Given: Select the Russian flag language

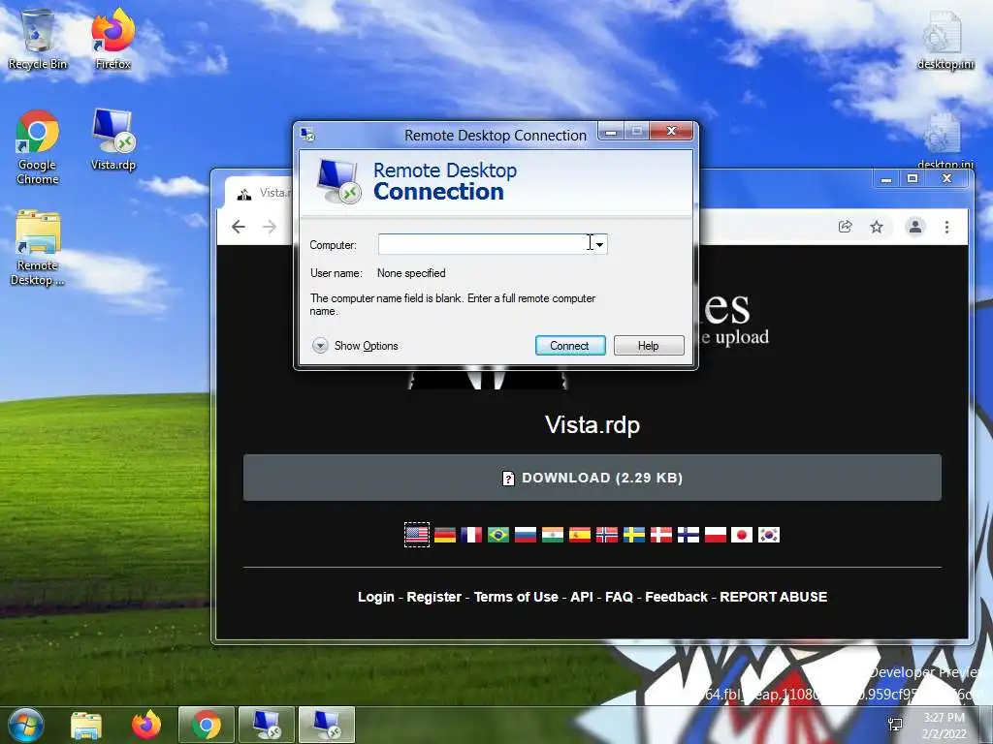Looking at the screenshot, I should pos(526,535).
